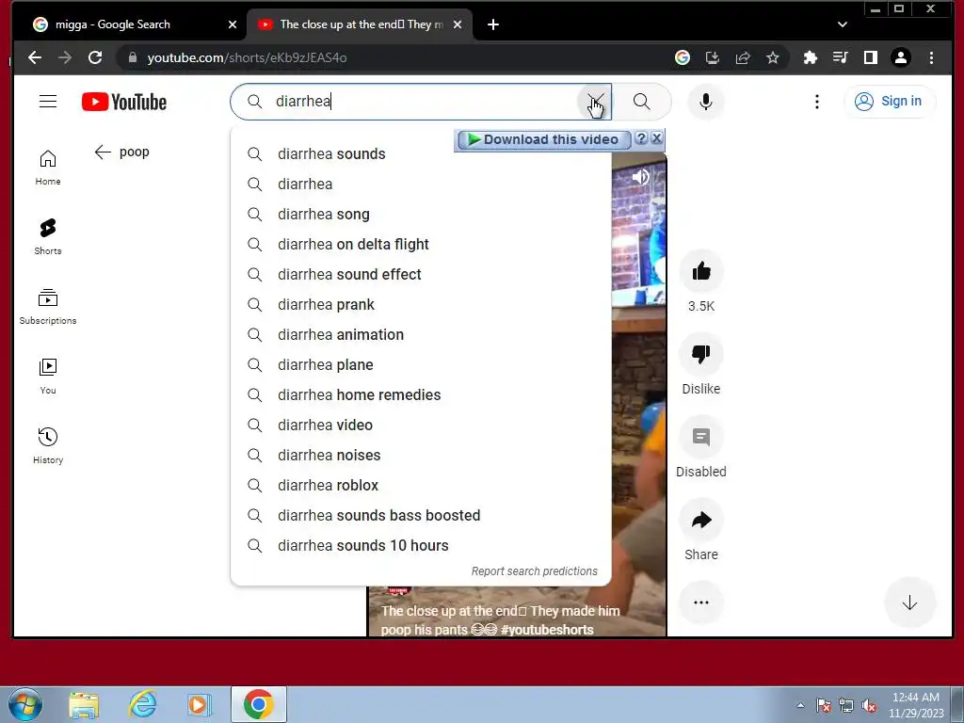Screen dimensions: 964x723
Task: Open more actions ellipsis beside the short
Action: pos(700,602)
